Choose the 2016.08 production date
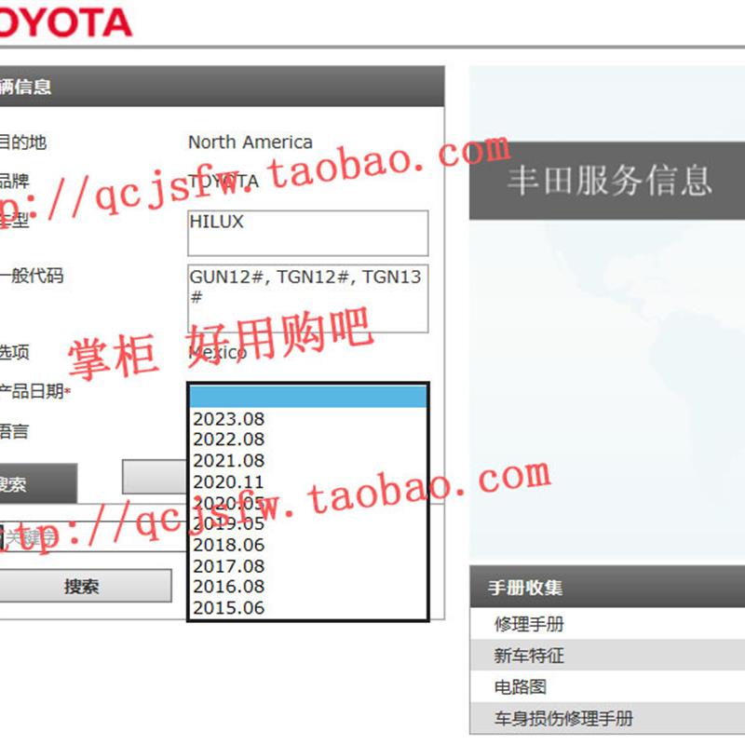This screenshot has height=745, width=745. pyautogui.click(x=308, y=587)
